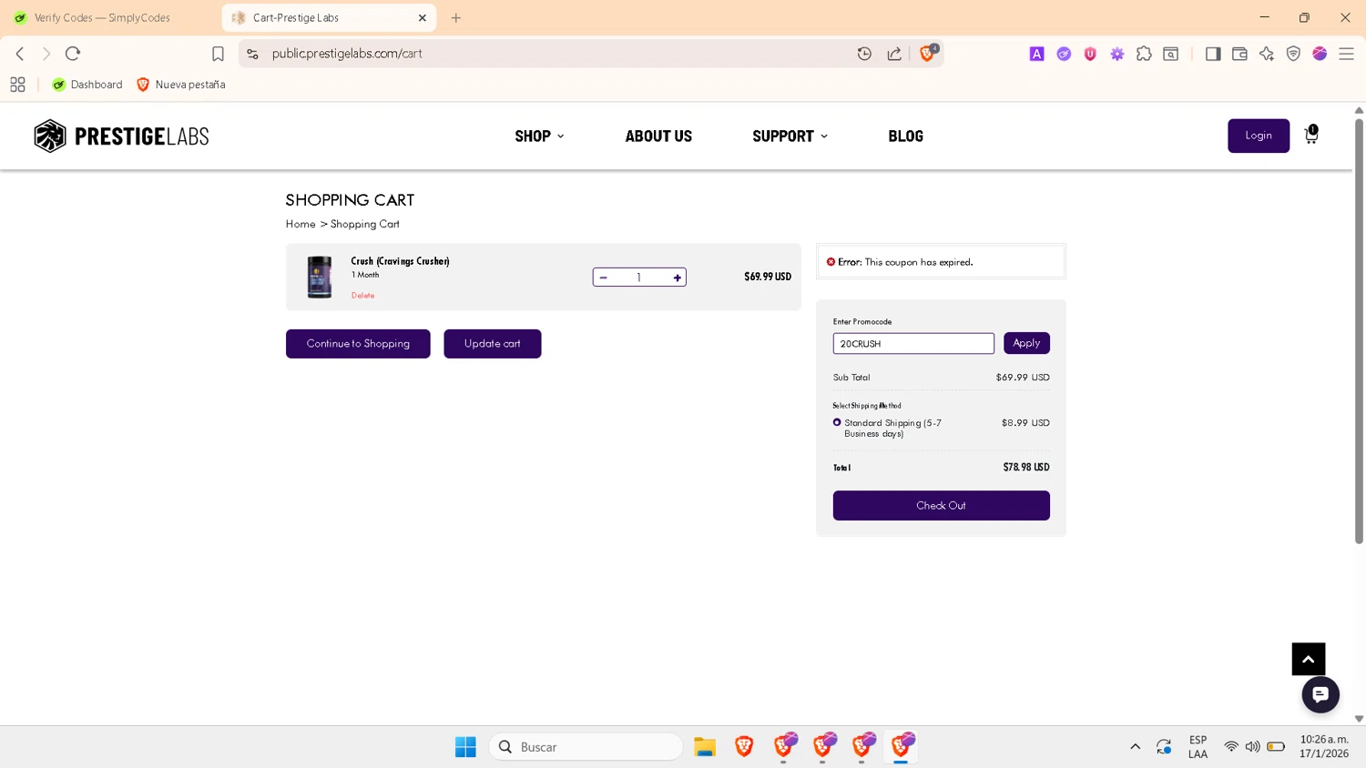Reload the cart page
The image size is (1366, 768).
click(x=73, y=54)
